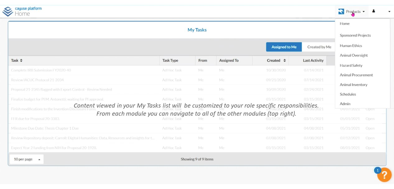The height and width of the screenshot is (189, 394).
Task: Go to Animal Oversight module
Action: coord(354,55)
